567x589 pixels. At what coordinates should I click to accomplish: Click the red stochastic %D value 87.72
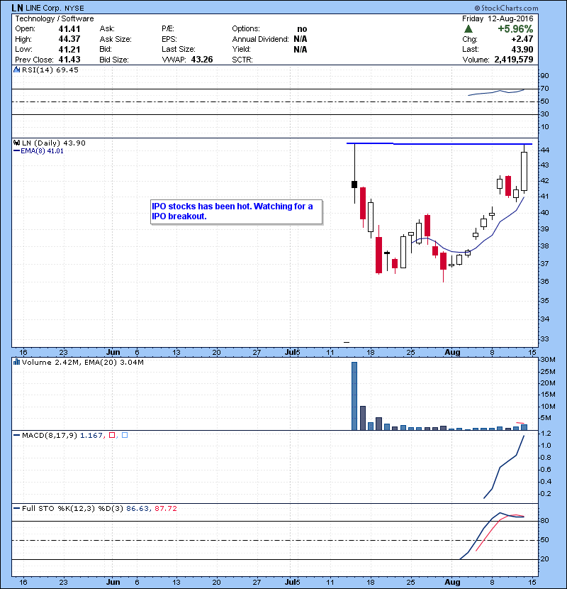(165, 508)
